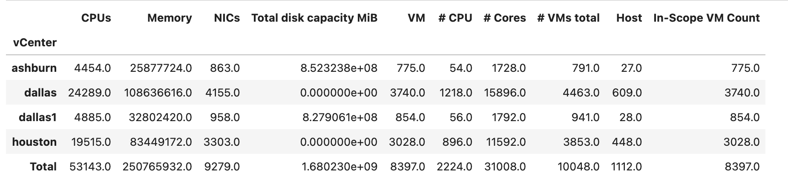Click the Host column header
The height and width of the screenshot is (187, 788).
[x=629, y=18]
